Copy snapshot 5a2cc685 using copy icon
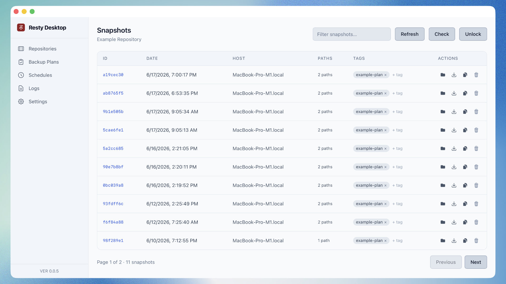Image resolution: width=506 pixels, height=284 pixels. pyautogui.click(x=465, y=148)
